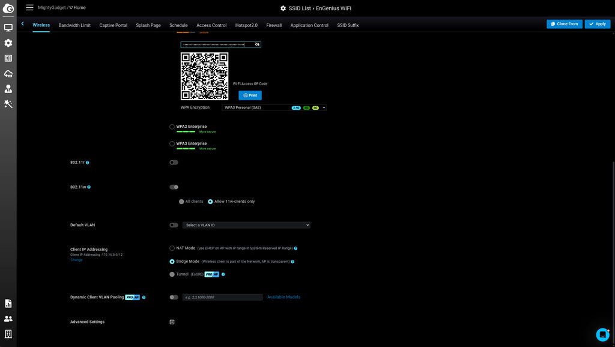
Task: Open the monitor icon in the sidebar
Action: tap(8, 28)
